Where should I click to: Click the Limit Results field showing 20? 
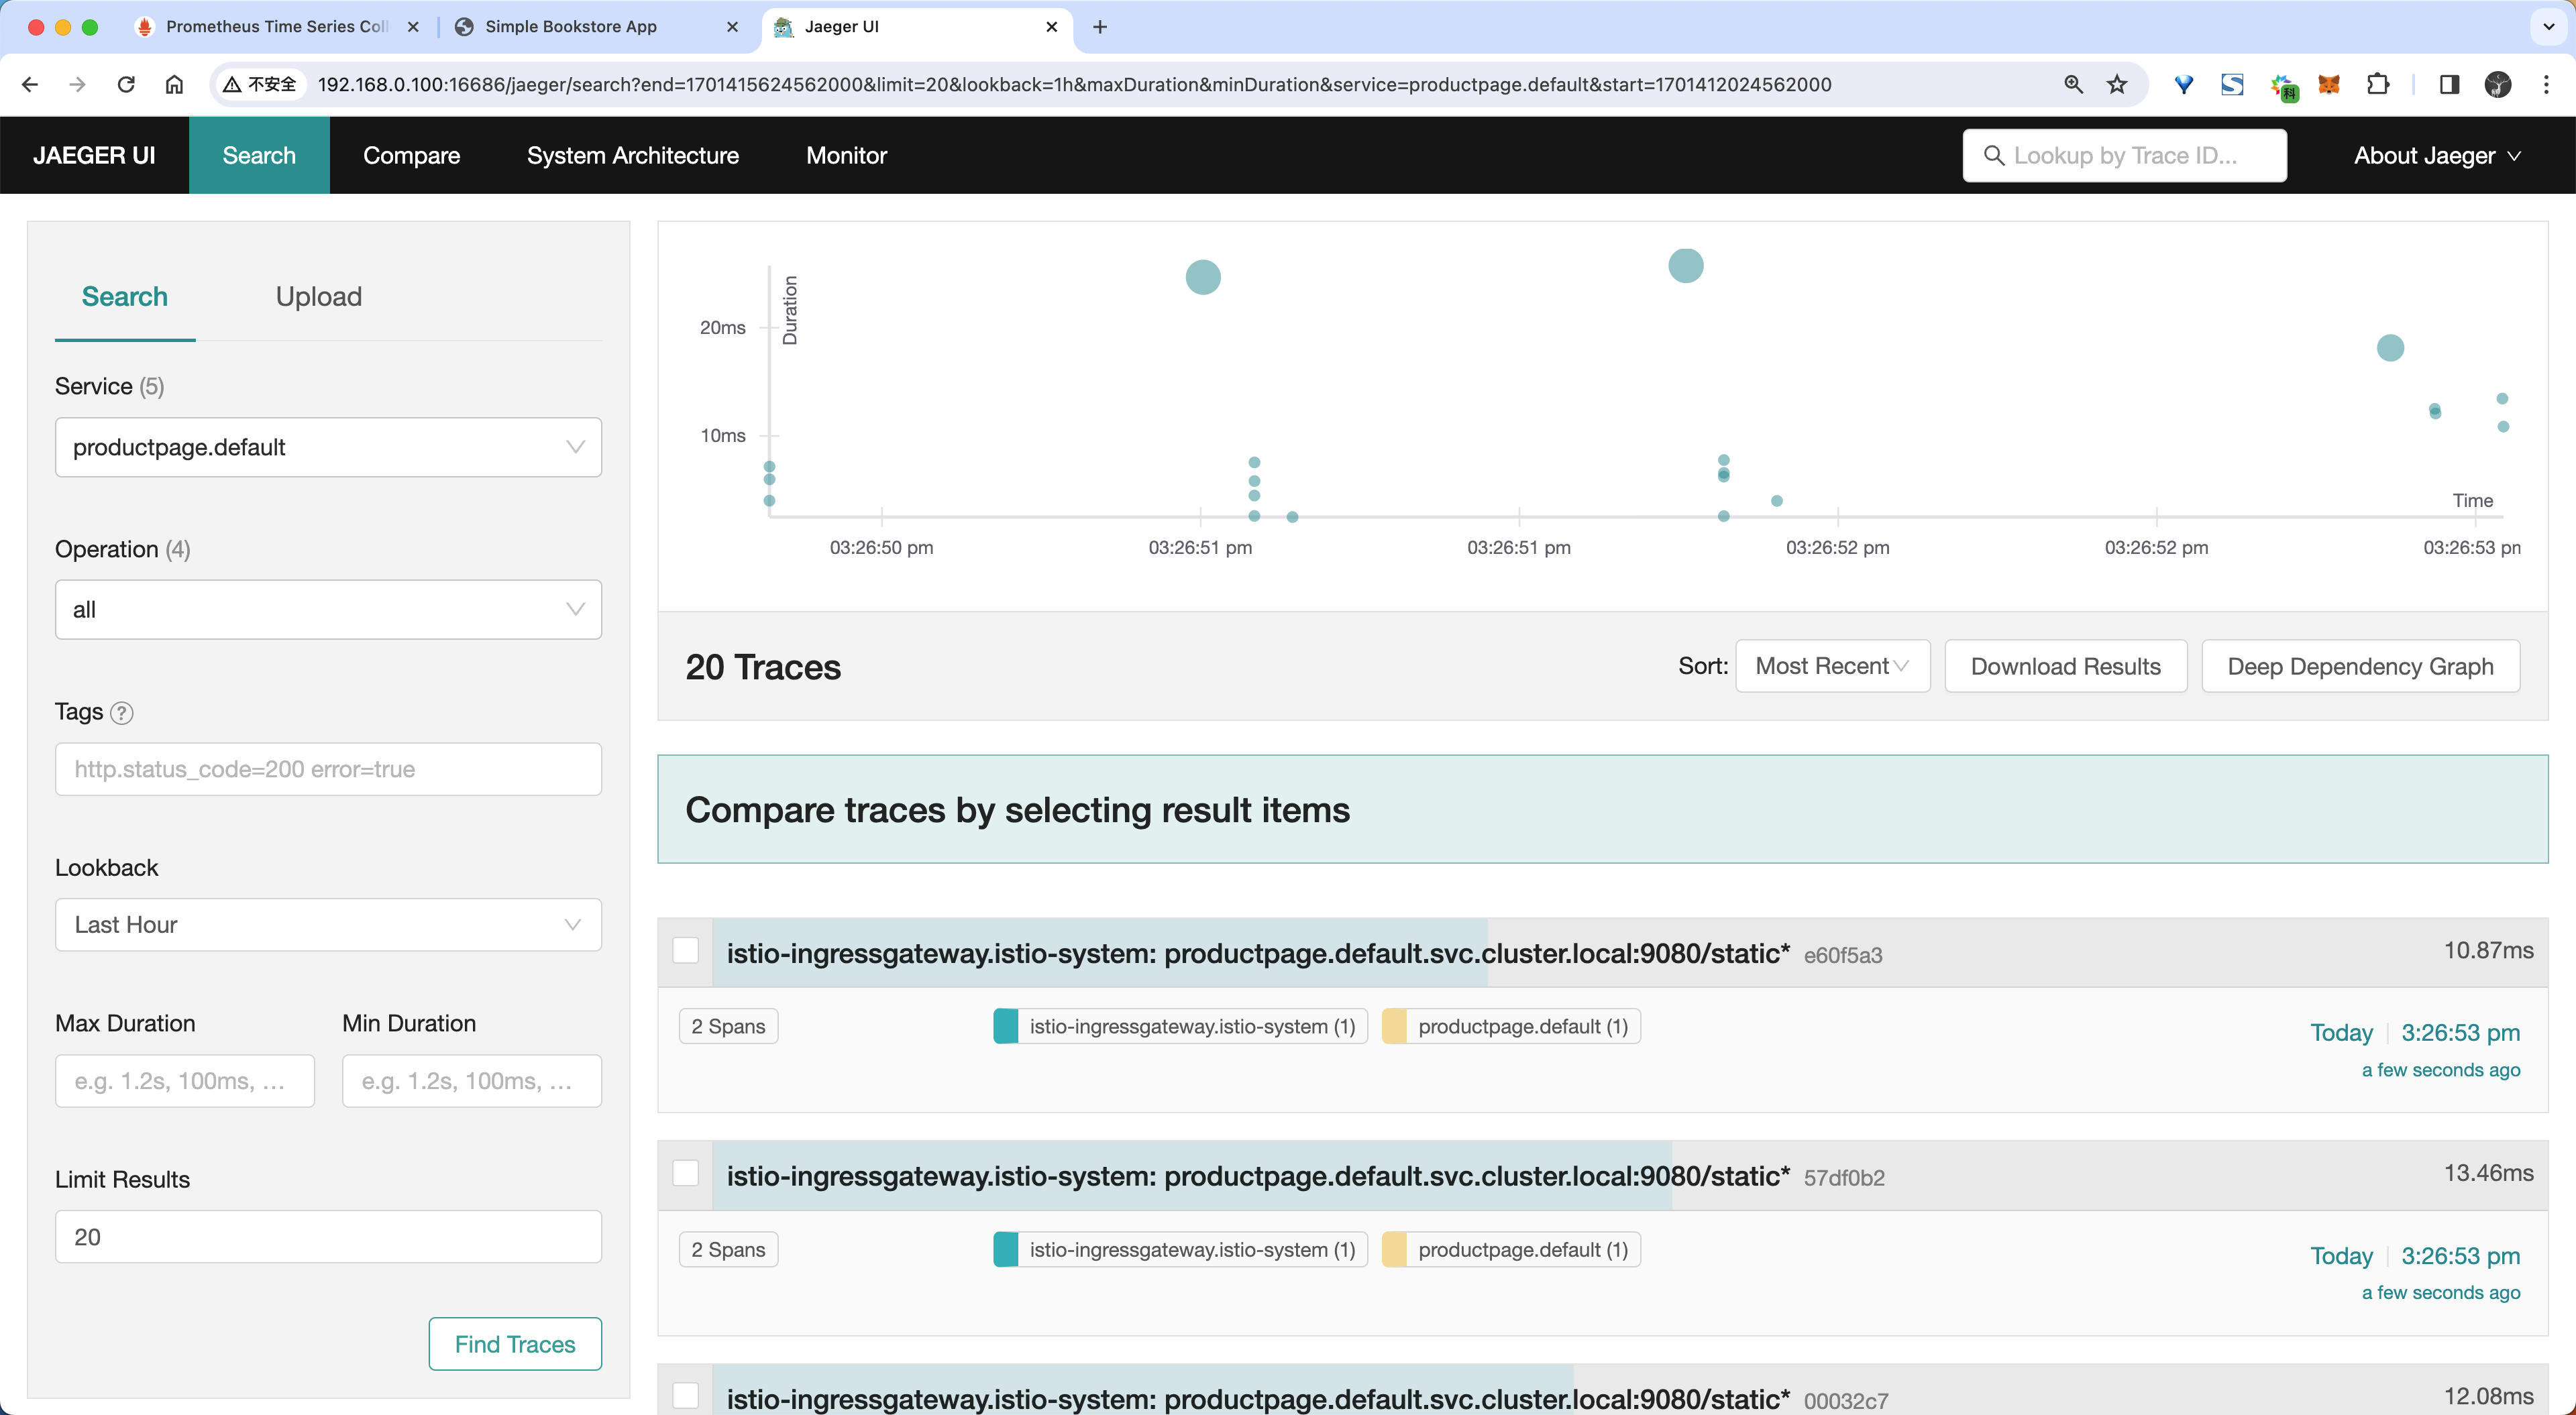point(328,1237)
